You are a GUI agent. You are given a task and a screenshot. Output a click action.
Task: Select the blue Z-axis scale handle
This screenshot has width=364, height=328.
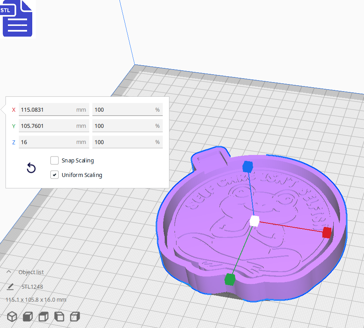[248, 167]
